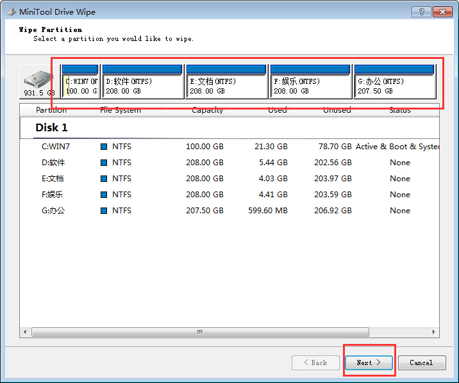This screenshot has width=459, height=383.
Task: Select the D:软件 row in partition list
Action: click(x=229, y=163)
